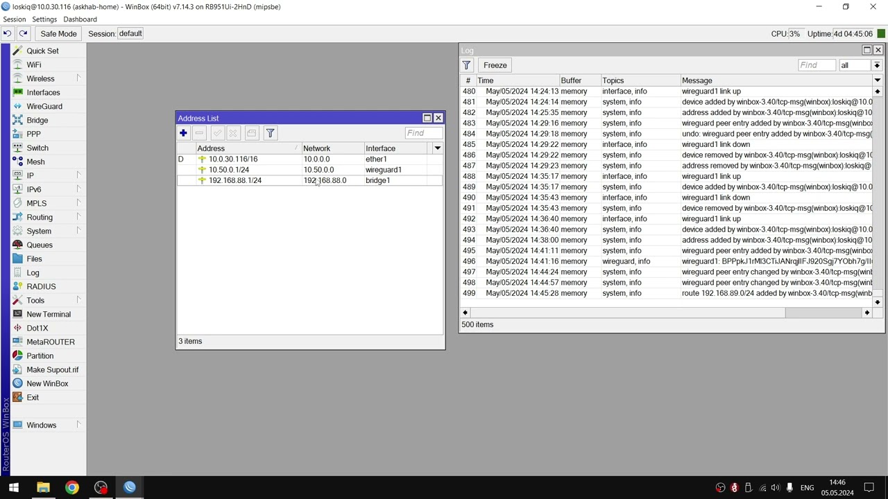Open Quick Set from the sidebar
This screenshot has height=499, width=888.
point(42,51)
